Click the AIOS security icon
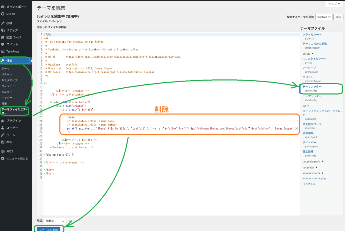This screenshot has width=345, height=232. pyautogui.click(x=3, y=151)
